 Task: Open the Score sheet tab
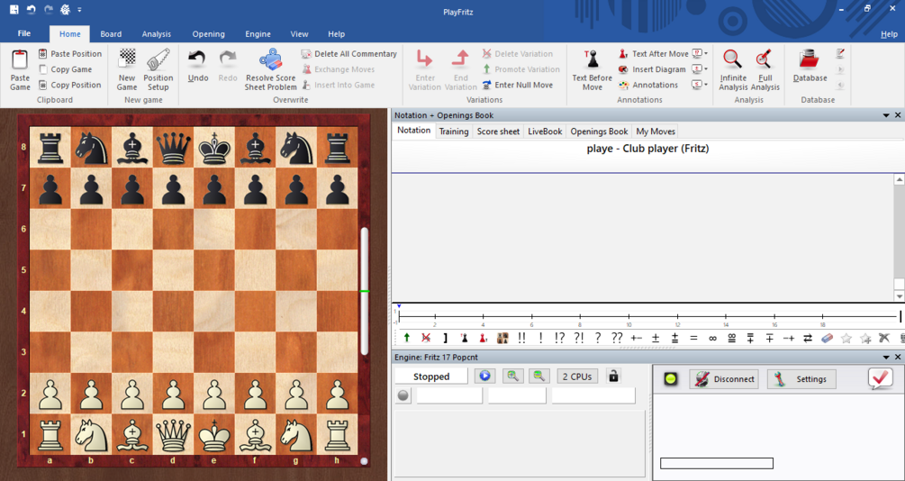498,132
